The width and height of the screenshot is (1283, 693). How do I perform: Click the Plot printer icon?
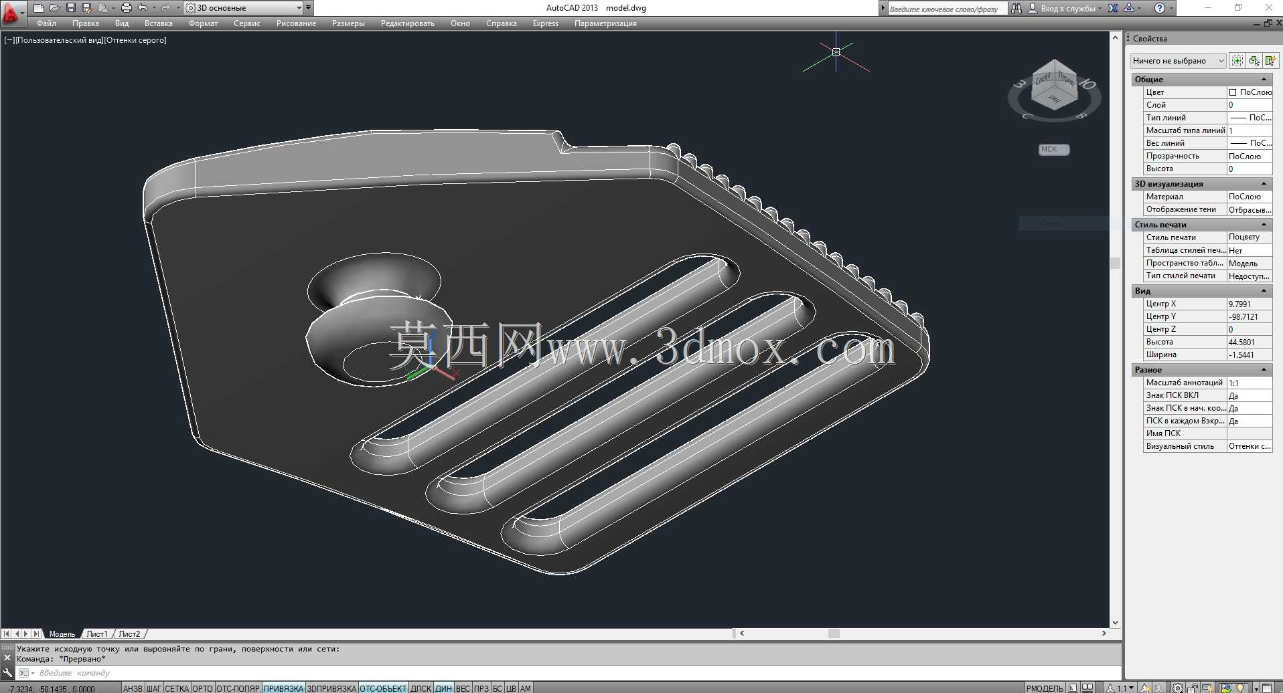click(127, 8)
